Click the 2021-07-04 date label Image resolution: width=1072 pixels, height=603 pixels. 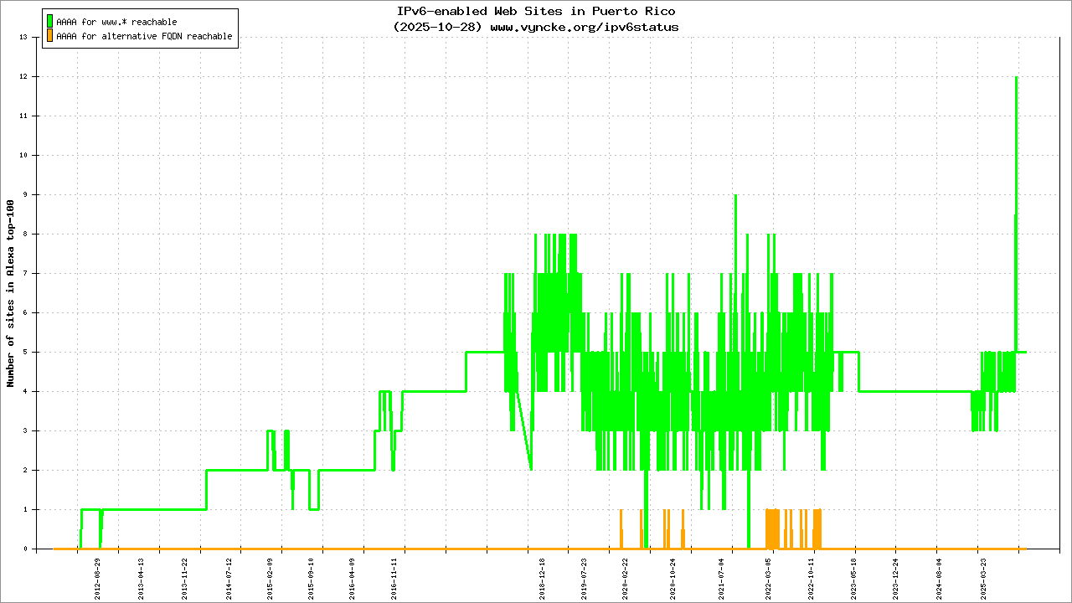(x=722, y=576)
